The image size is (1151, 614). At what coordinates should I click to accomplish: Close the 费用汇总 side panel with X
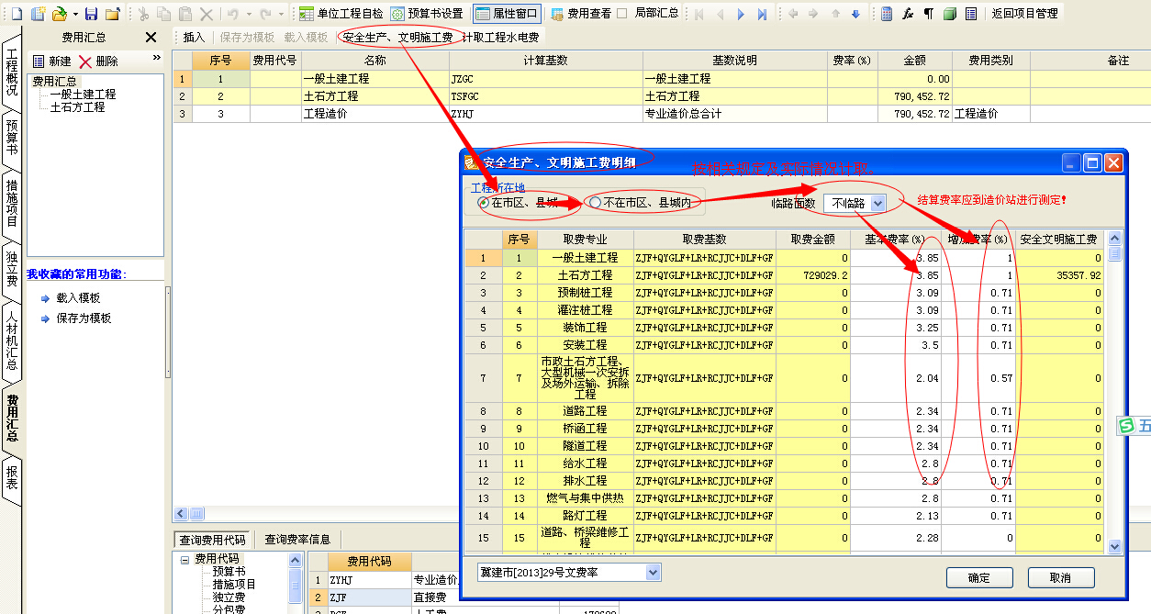(151, 38)
